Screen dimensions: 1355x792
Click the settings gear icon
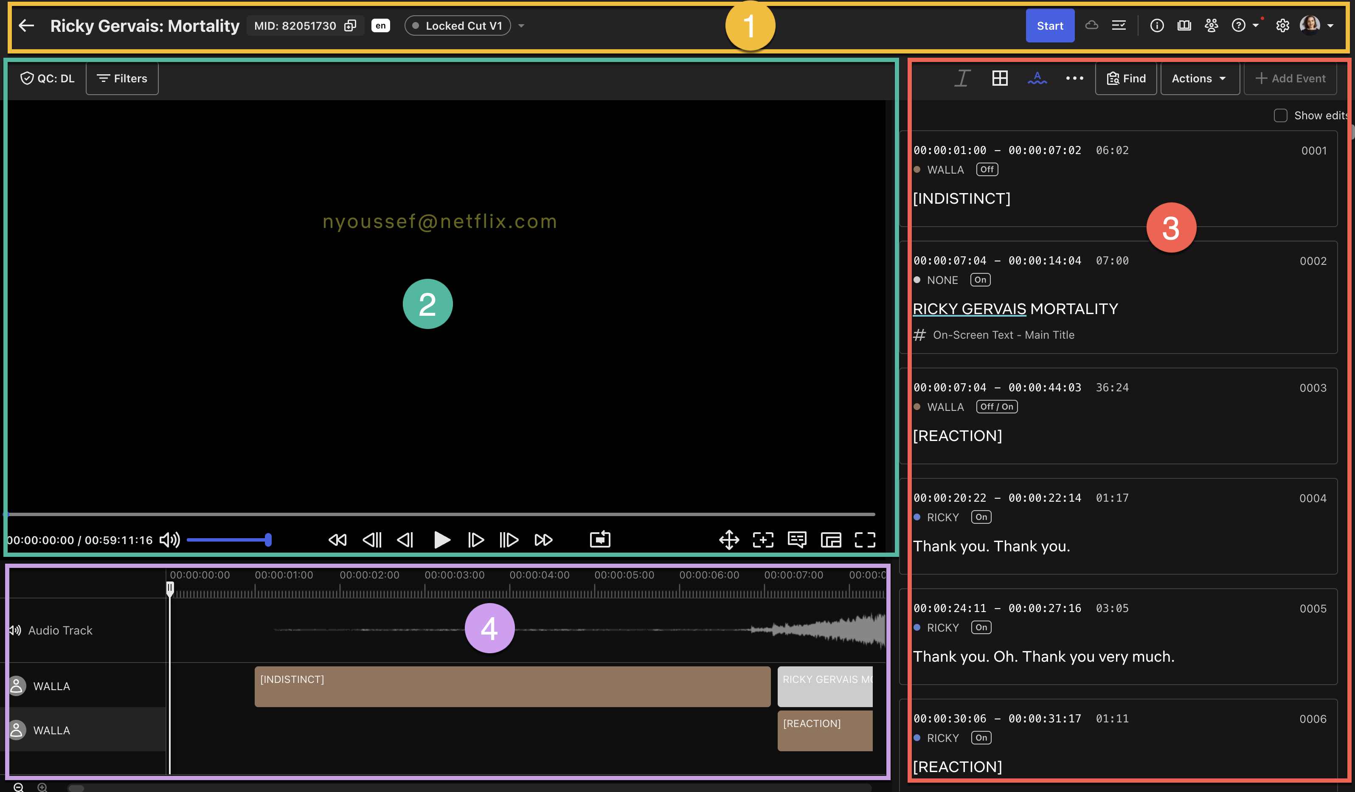click(x=1282, y=26)
